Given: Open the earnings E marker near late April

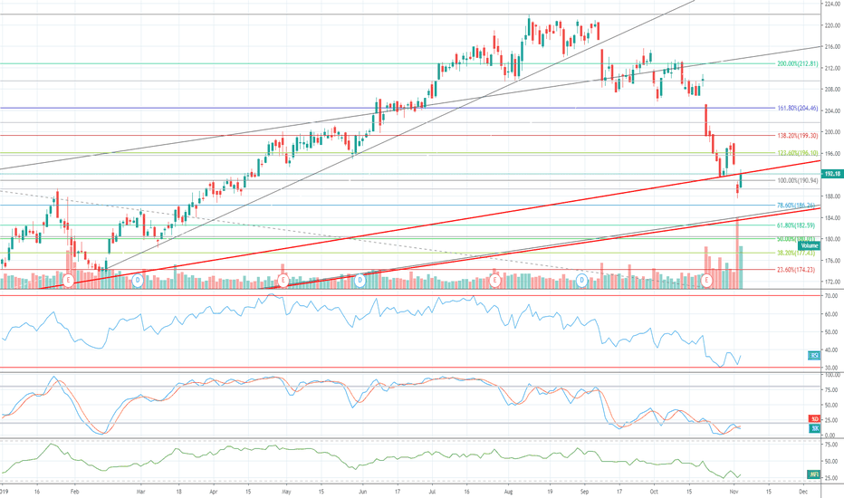Looking at the screenshot, I should pos(283,281).
